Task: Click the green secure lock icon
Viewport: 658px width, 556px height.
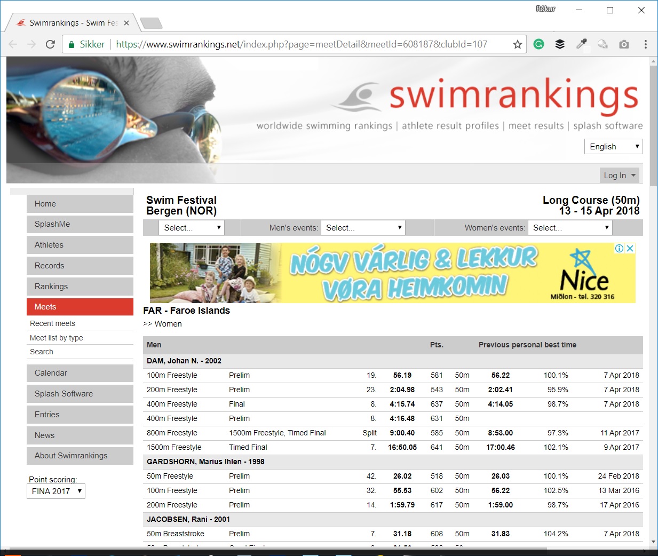Action: (x=72, y=44)
